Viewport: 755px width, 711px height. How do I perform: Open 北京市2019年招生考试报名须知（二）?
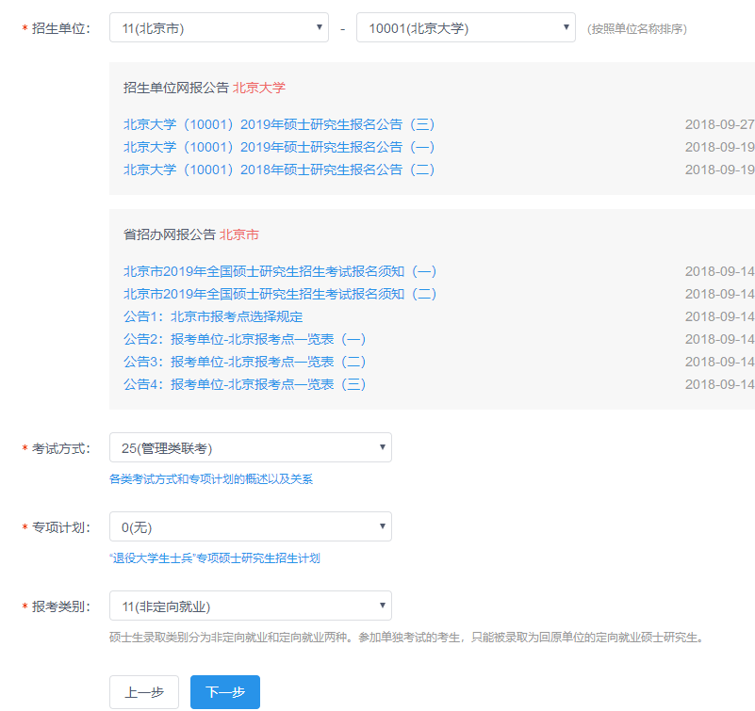pos(280,294)
